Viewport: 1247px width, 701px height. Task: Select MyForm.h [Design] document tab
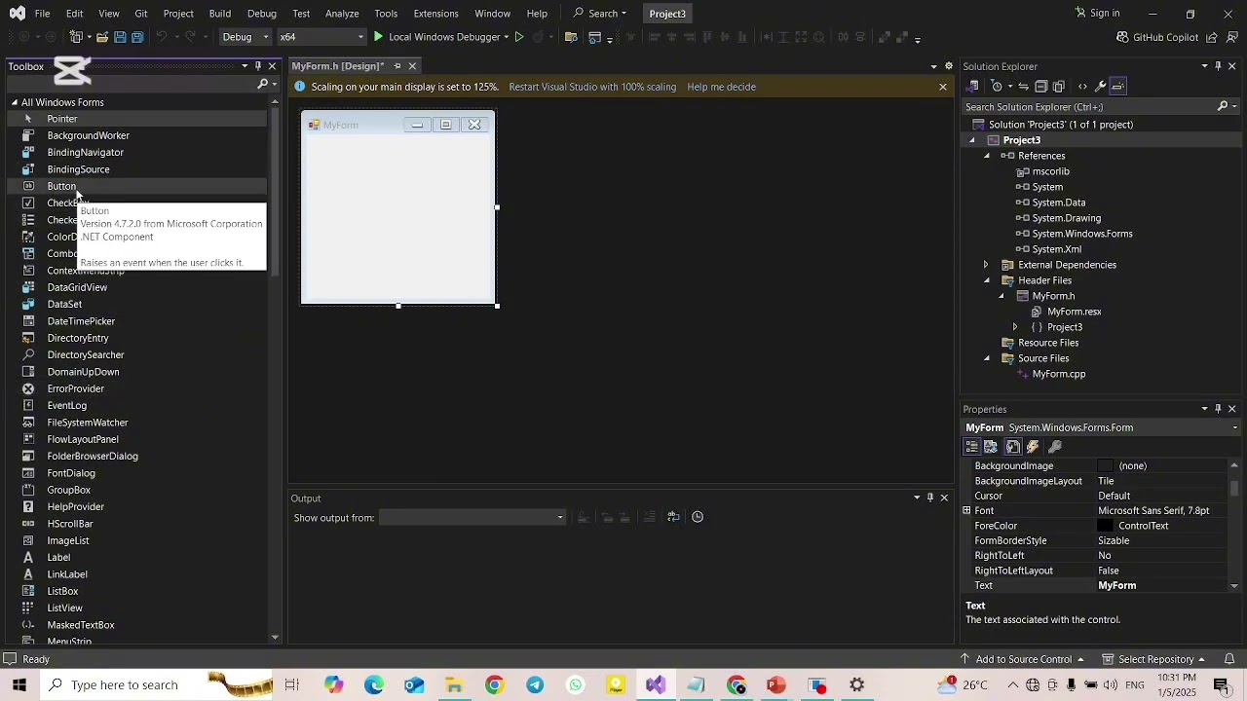[x=338, y=66]
